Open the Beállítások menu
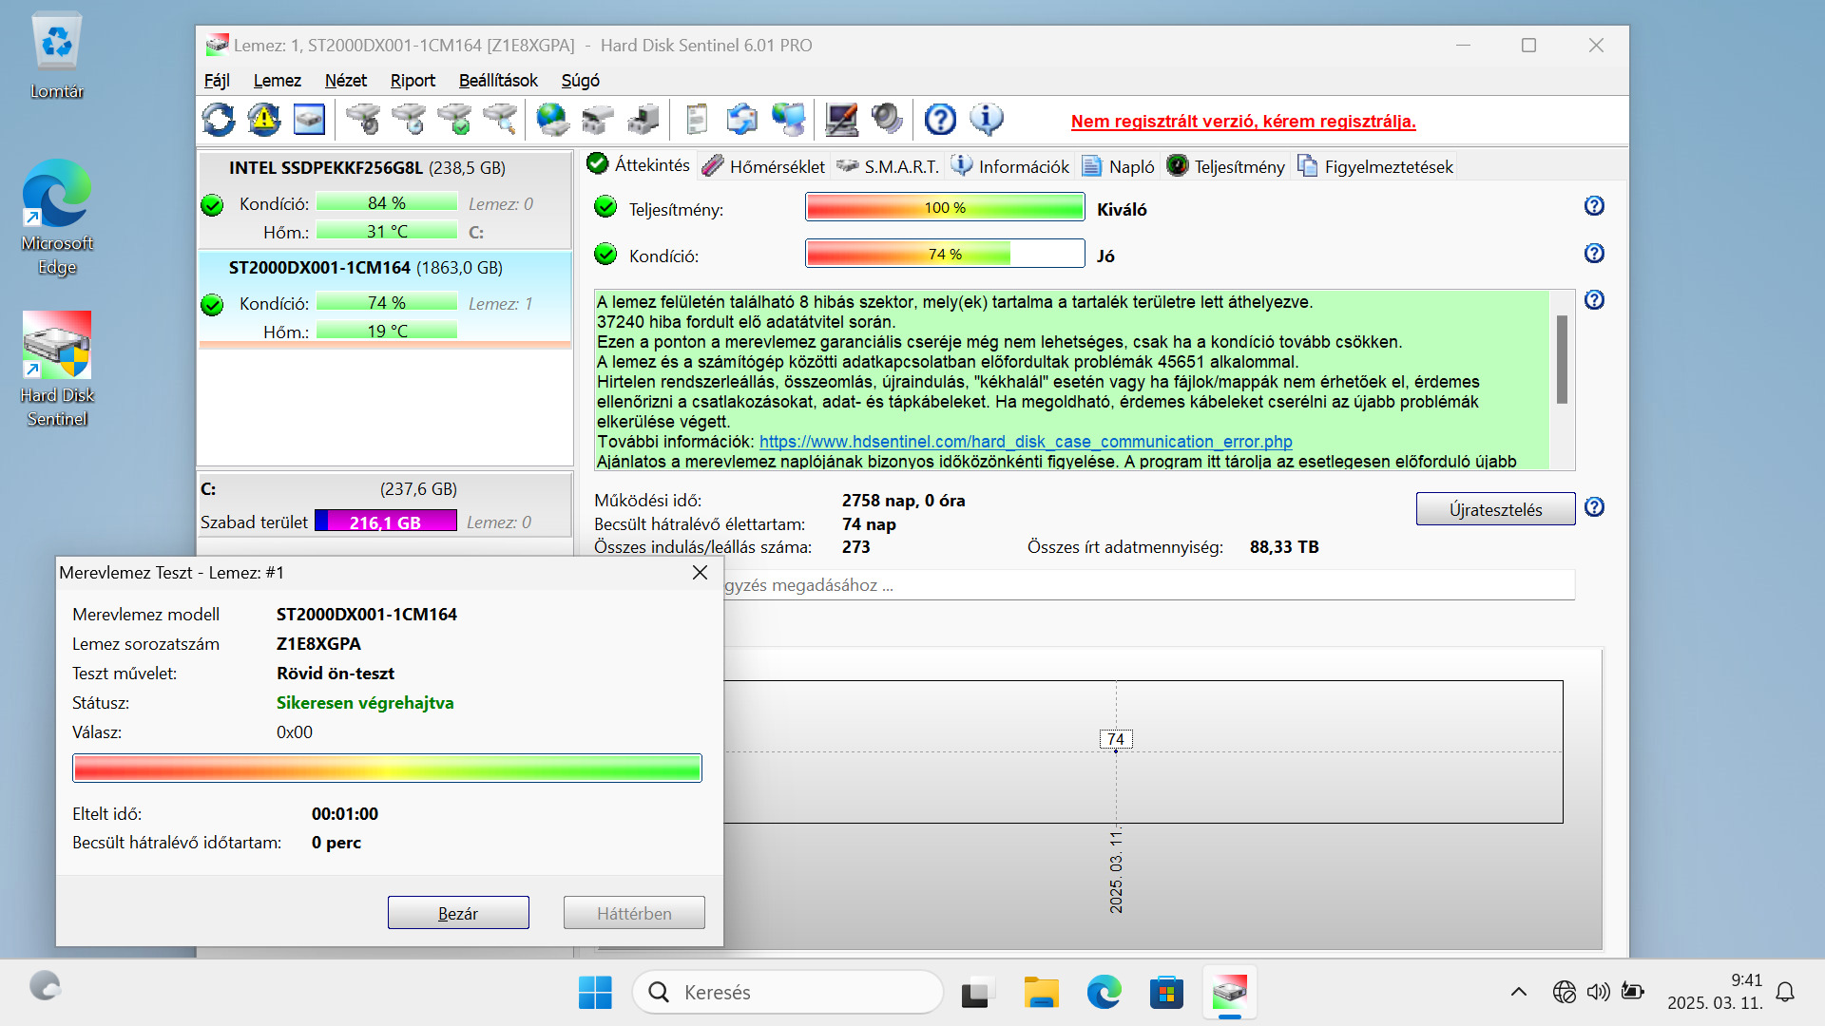This screenshot has height=1026, width=1825. pyautogui.click(x=498, y=81)
